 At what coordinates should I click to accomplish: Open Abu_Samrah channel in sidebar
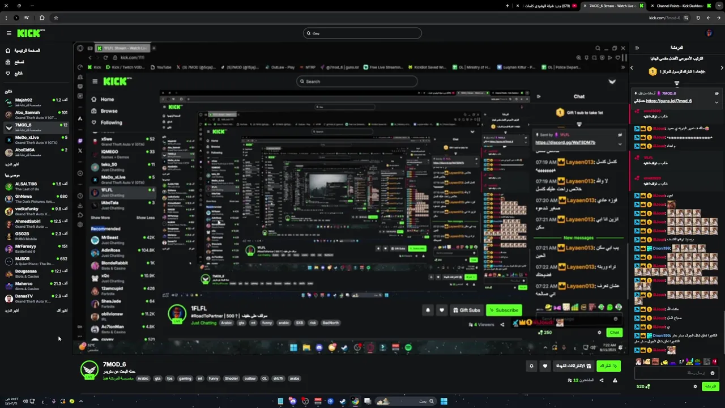coord(36,114)
